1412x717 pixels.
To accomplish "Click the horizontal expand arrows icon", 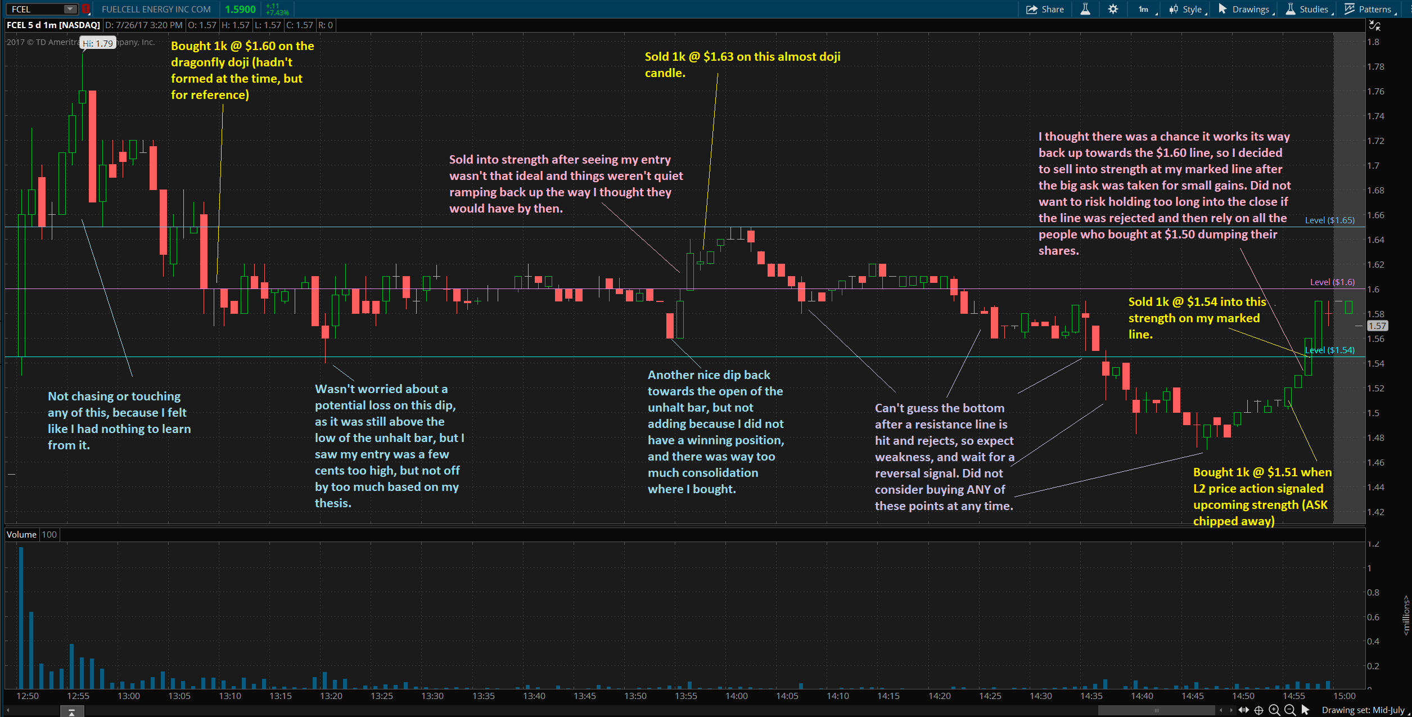I will [1243, 710].
